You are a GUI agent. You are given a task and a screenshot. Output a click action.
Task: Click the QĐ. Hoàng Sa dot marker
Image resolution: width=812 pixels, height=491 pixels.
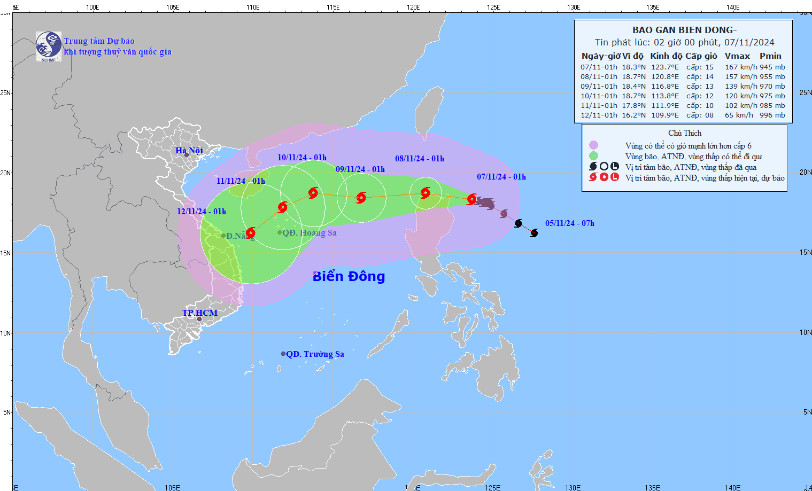[280, 232]
